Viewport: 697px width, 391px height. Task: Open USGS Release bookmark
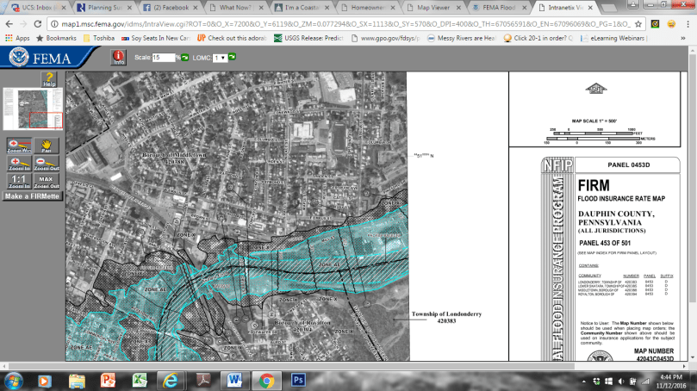(308, 38)
